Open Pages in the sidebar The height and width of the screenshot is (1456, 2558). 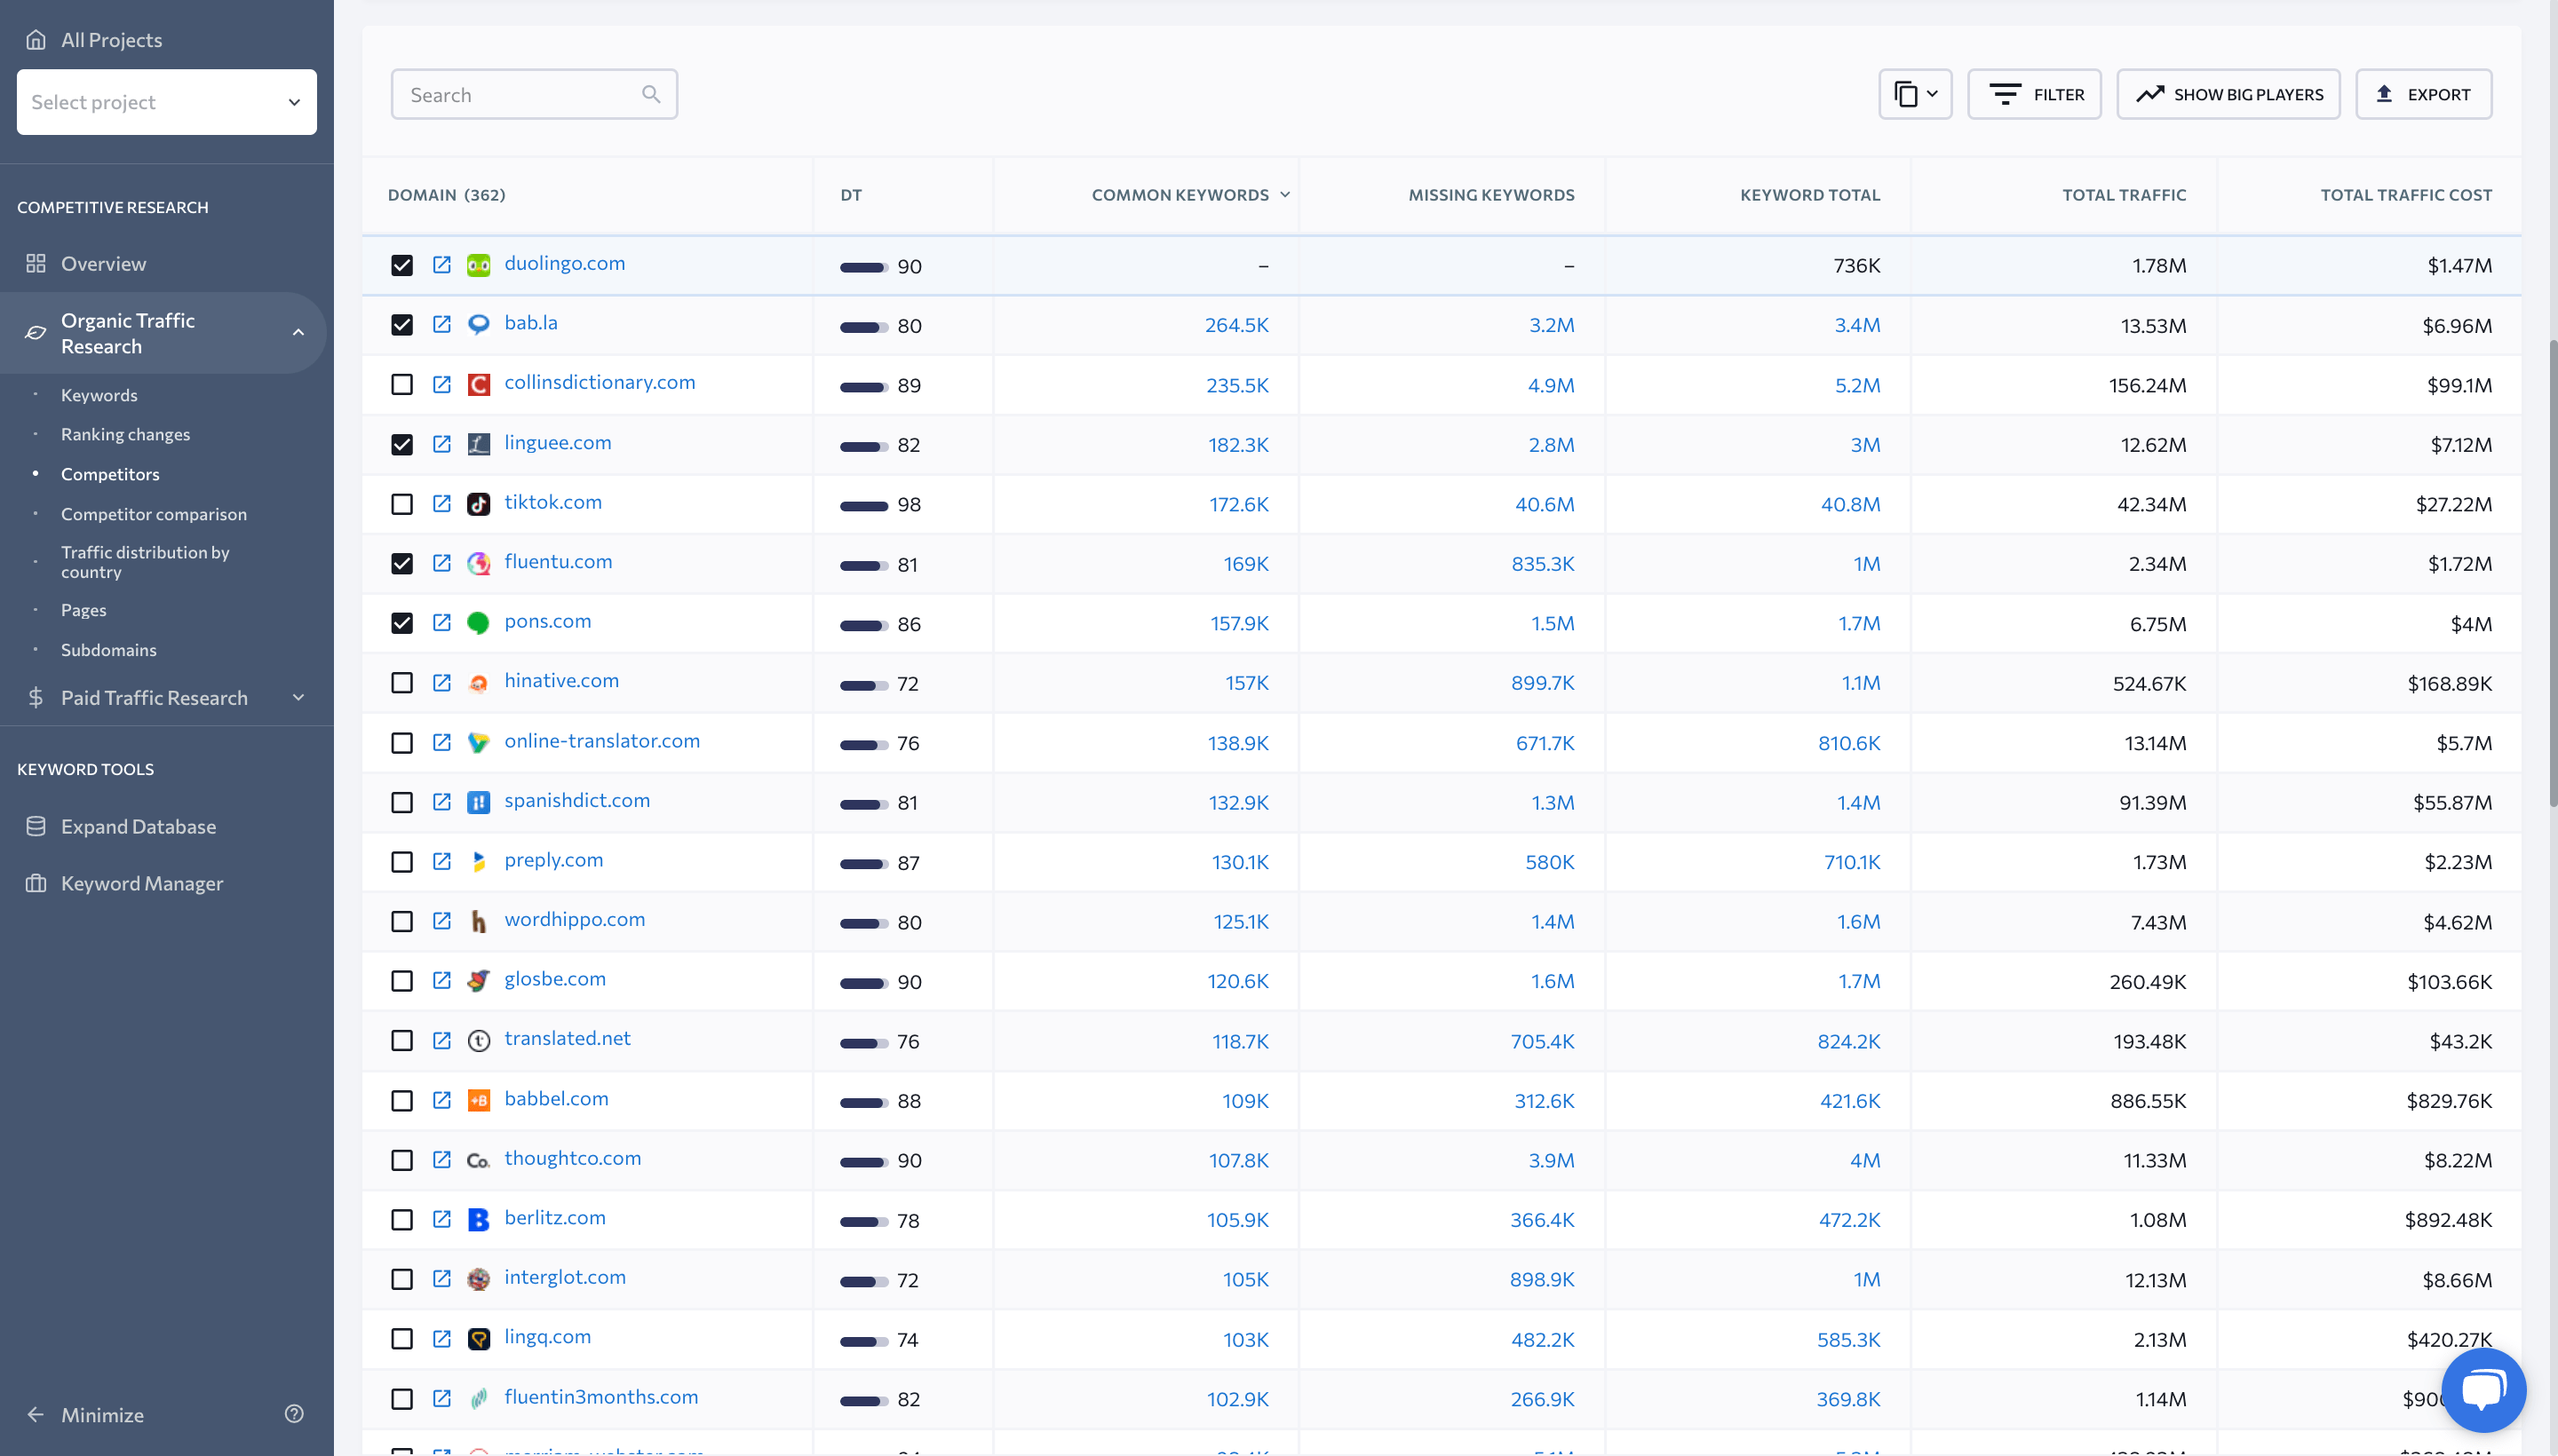[x=84, y=609]
